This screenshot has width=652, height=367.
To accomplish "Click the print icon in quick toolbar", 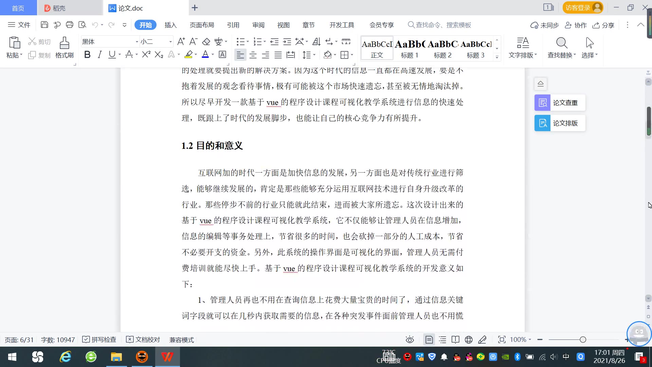I will point(70,25).
